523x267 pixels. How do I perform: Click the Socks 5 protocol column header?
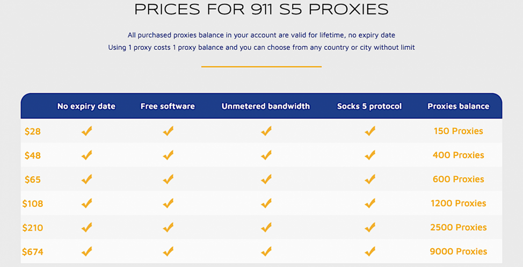369,106
